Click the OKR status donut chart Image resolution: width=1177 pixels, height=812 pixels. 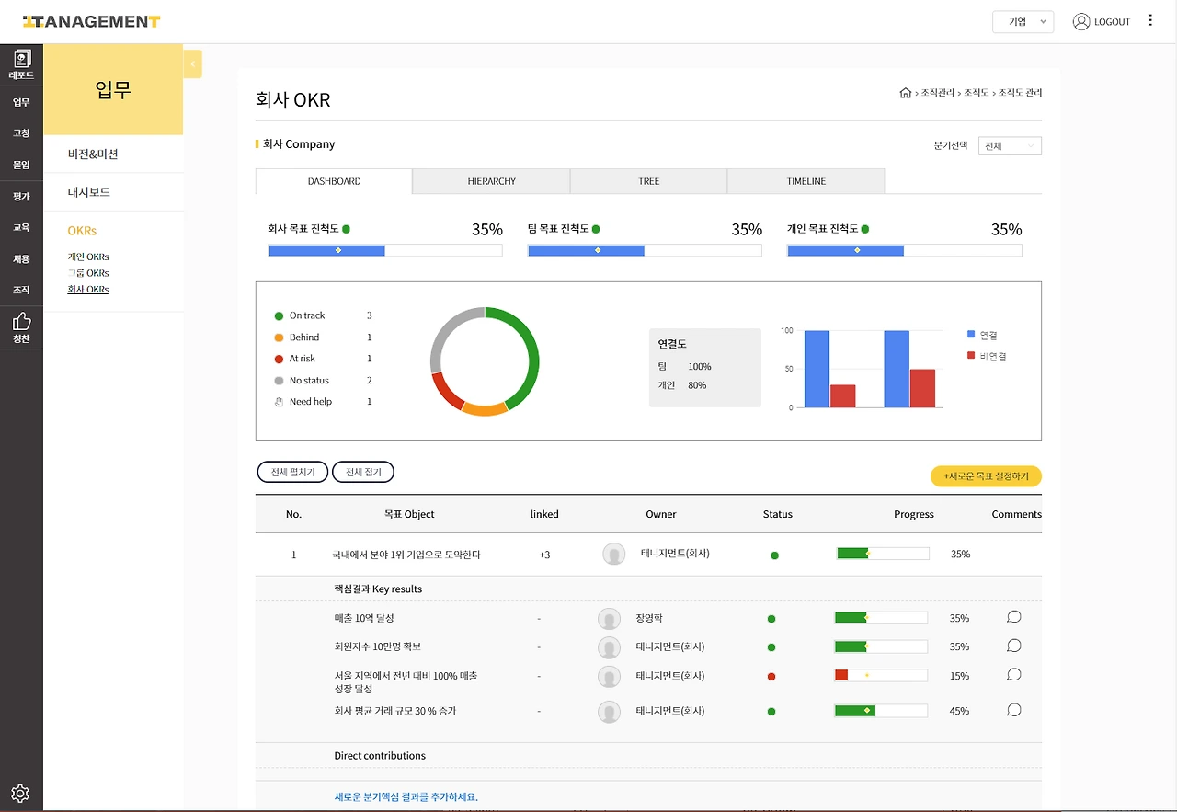[x=485, y=361]
